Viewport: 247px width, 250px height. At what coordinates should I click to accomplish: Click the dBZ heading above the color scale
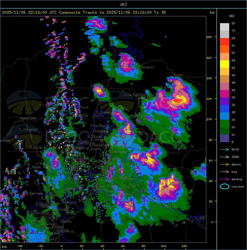point(232,16)
